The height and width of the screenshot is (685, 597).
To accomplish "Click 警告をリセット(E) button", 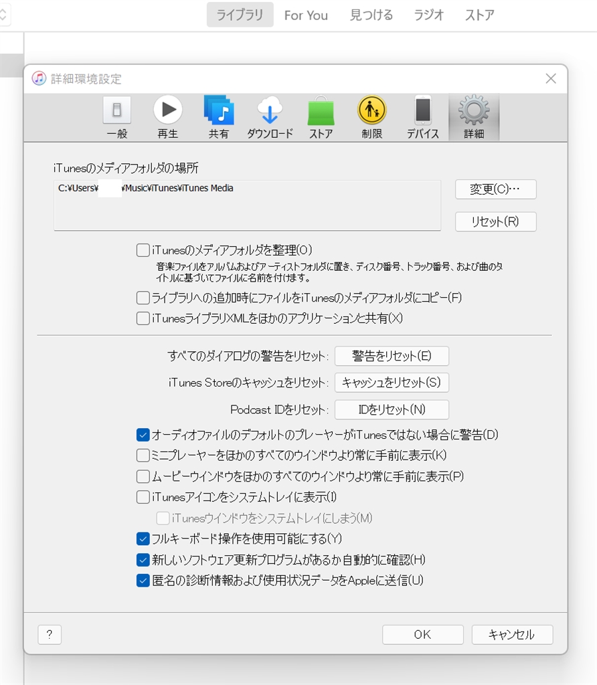I will [392, 356].
